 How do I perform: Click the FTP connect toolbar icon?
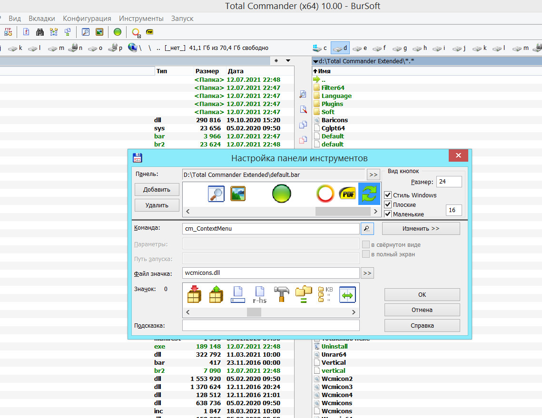pos(8,32)
